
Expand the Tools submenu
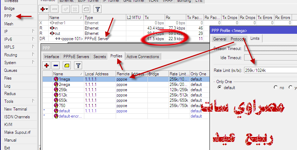point(34,101)
